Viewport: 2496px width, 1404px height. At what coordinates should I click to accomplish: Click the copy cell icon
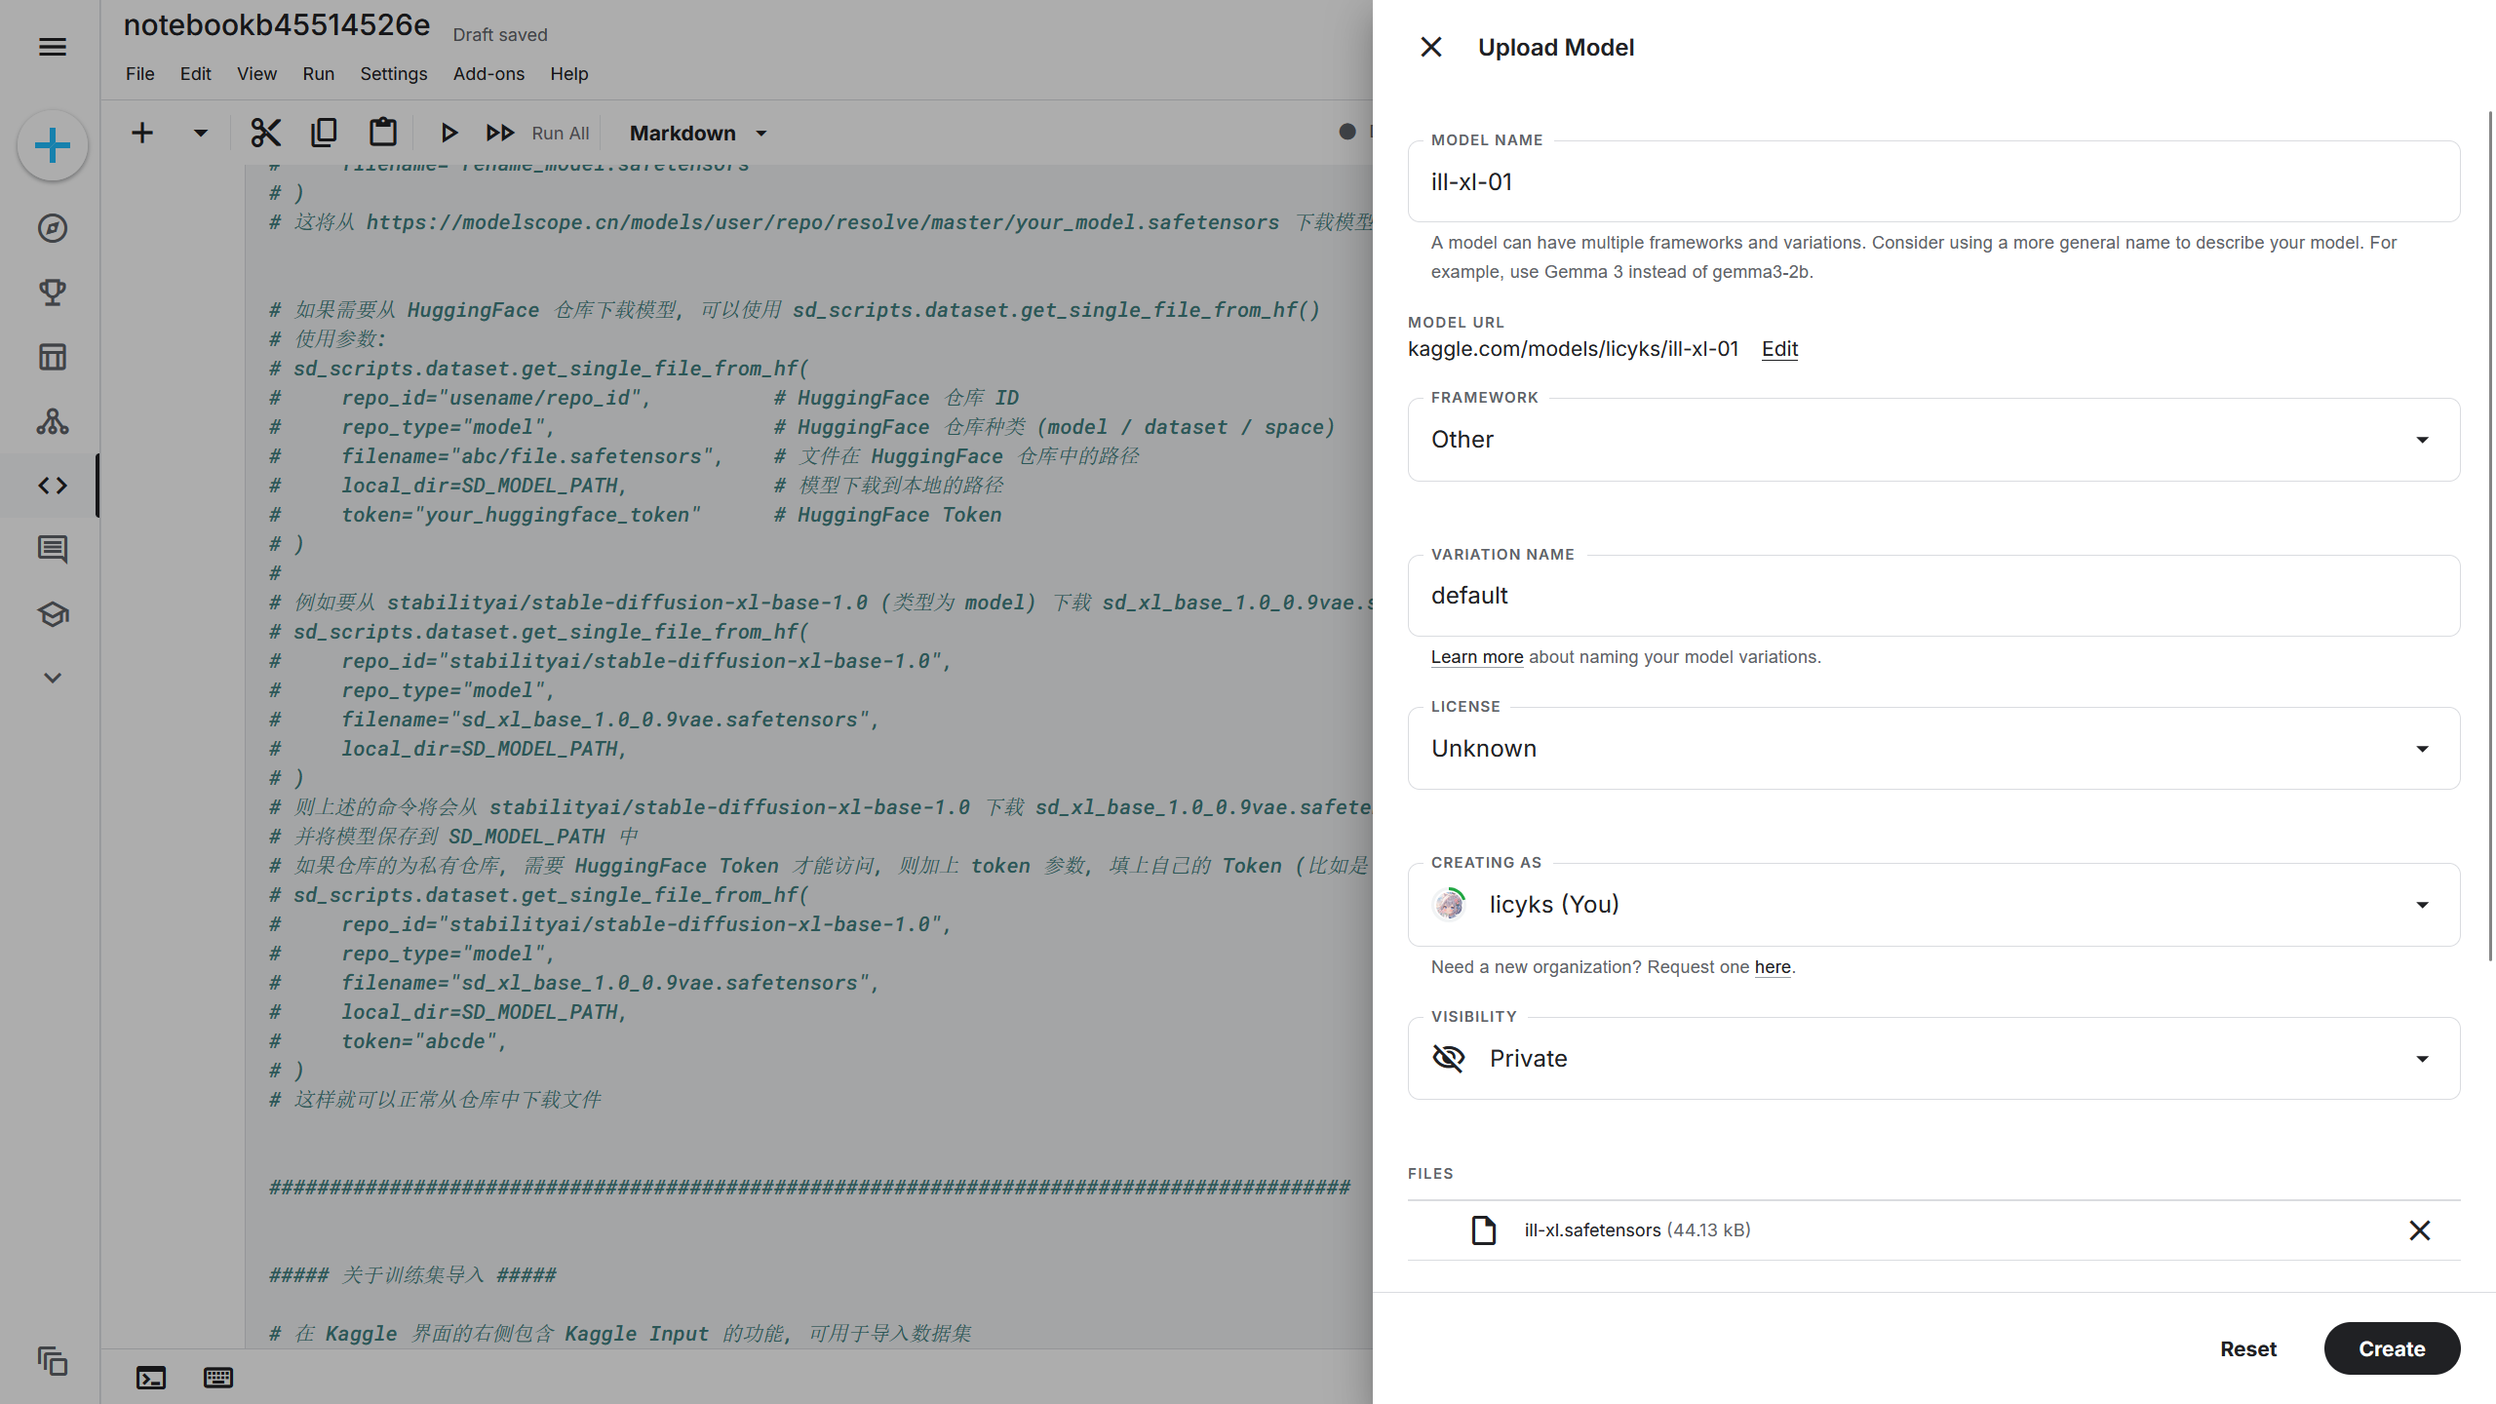point(324,133)
